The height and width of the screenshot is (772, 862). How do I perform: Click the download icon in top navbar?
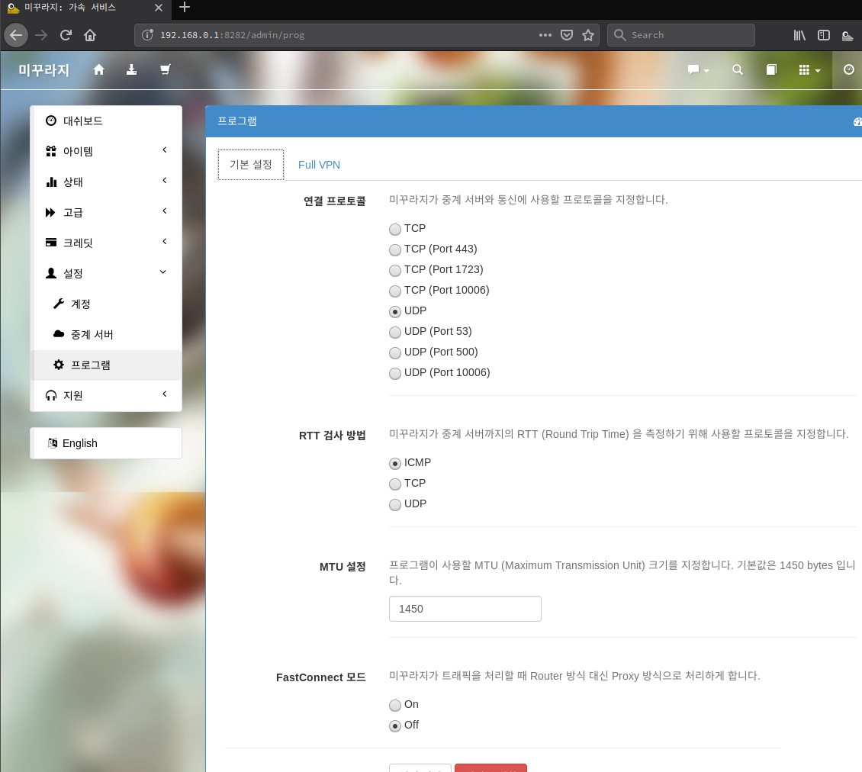[131, 69]
